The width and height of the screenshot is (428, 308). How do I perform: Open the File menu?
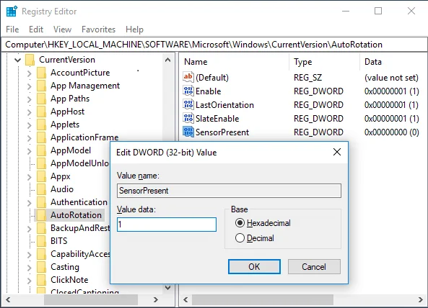pos(12,30)
